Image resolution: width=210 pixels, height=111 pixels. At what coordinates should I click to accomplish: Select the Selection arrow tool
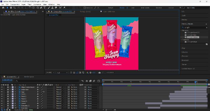point(7,8)
